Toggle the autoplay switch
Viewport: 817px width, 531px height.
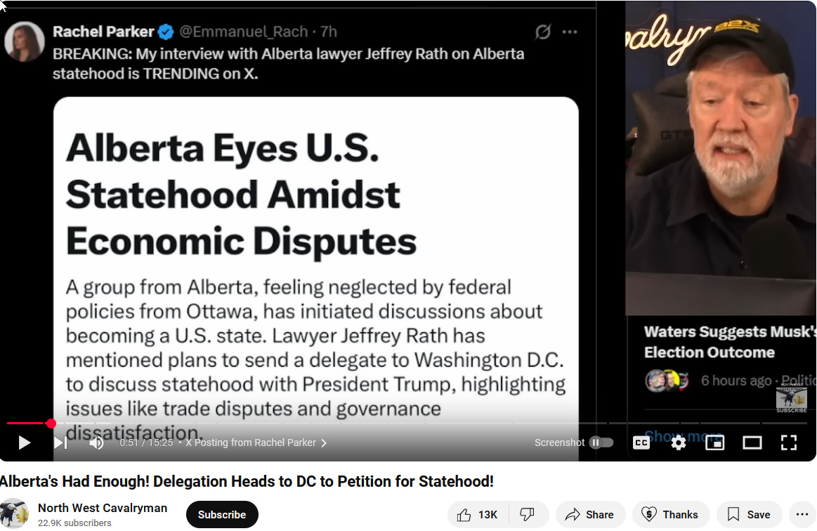tap(601, 442)
